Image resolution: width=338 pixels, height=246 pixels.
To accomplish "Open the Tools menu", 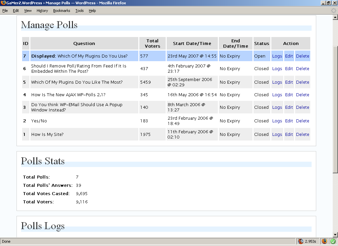I will click(x=79, y=11).
